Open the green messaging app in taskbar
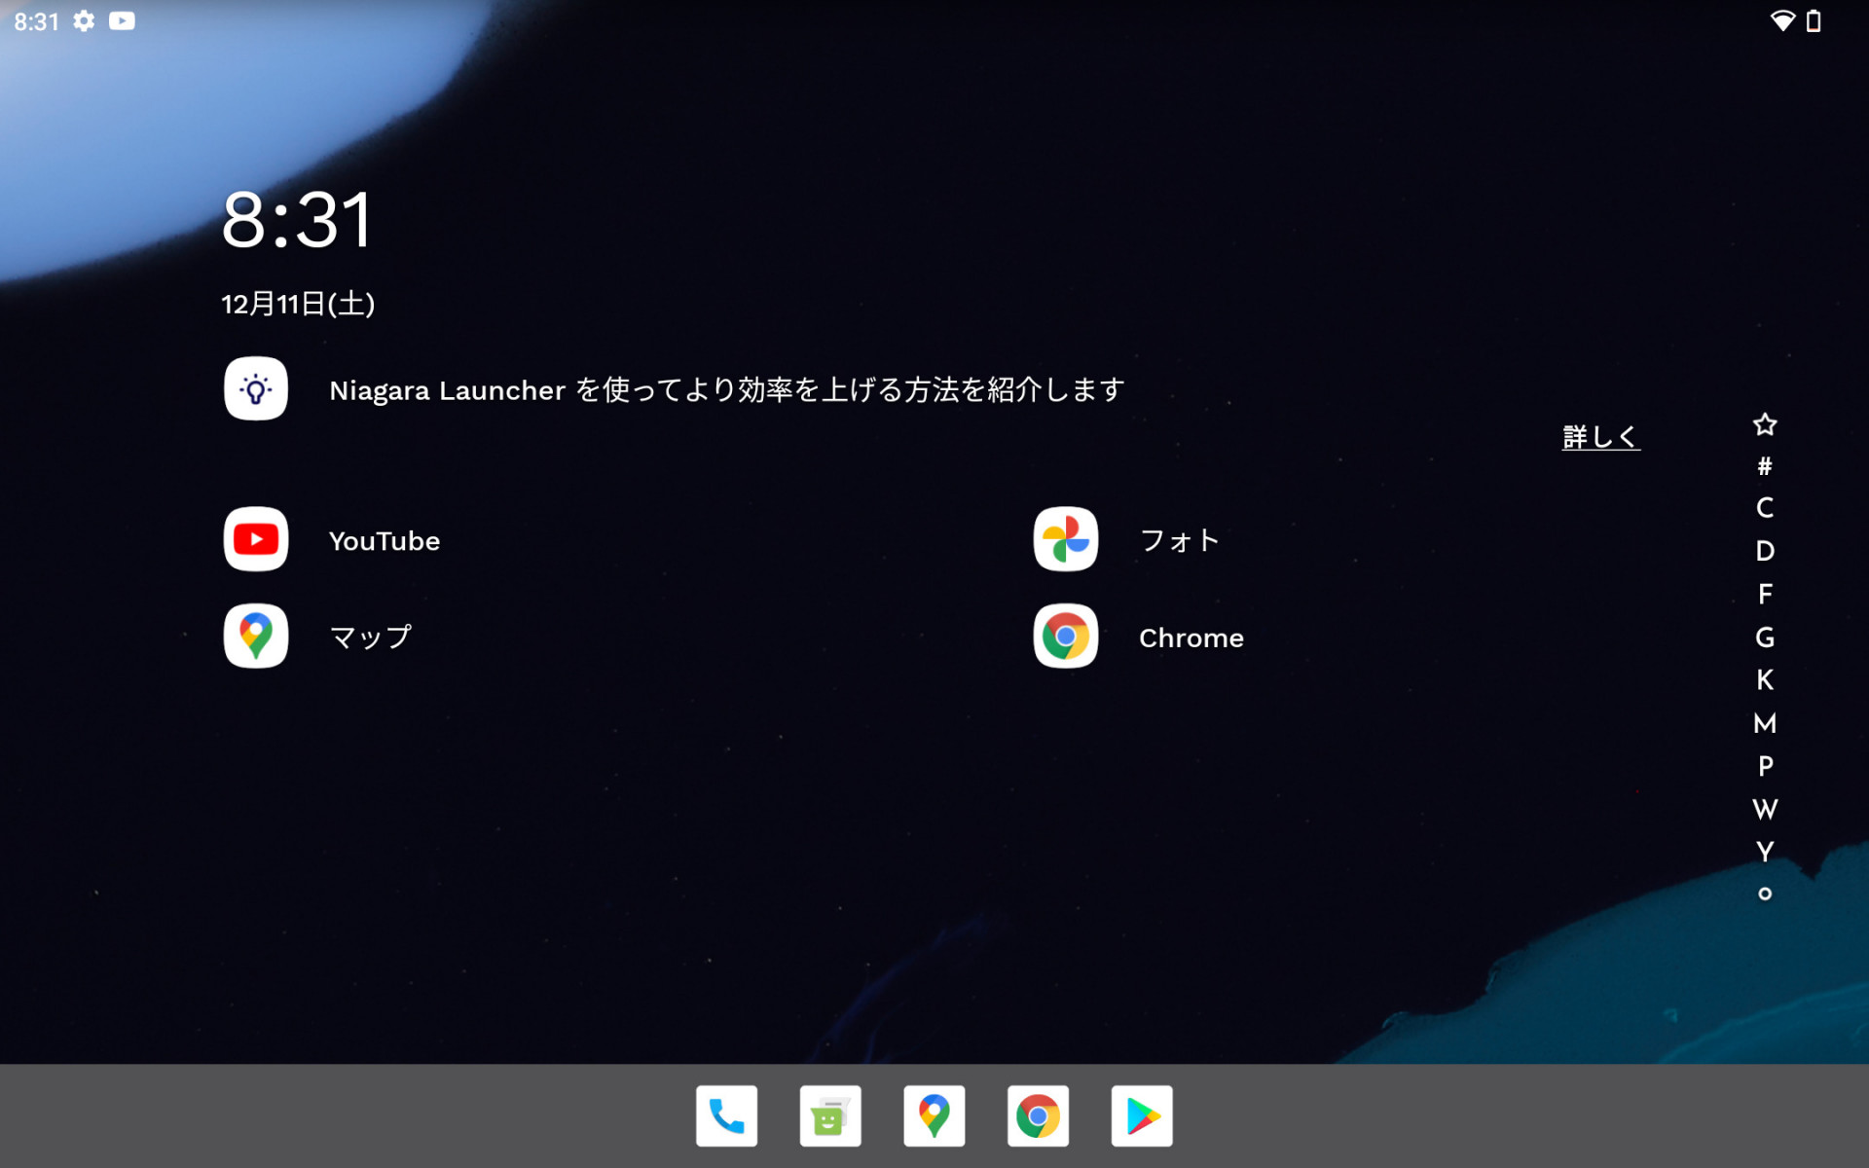 coord(830,1115)
